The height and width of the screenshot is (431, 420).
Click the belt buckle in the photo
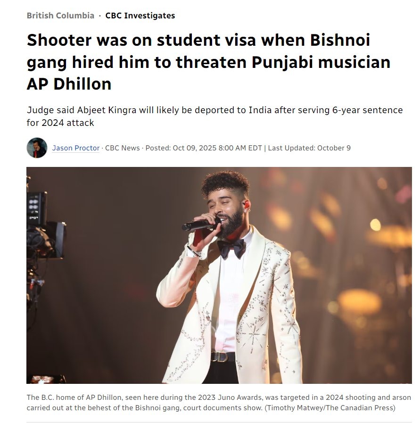pyautogui.click(x=220, y=356)
